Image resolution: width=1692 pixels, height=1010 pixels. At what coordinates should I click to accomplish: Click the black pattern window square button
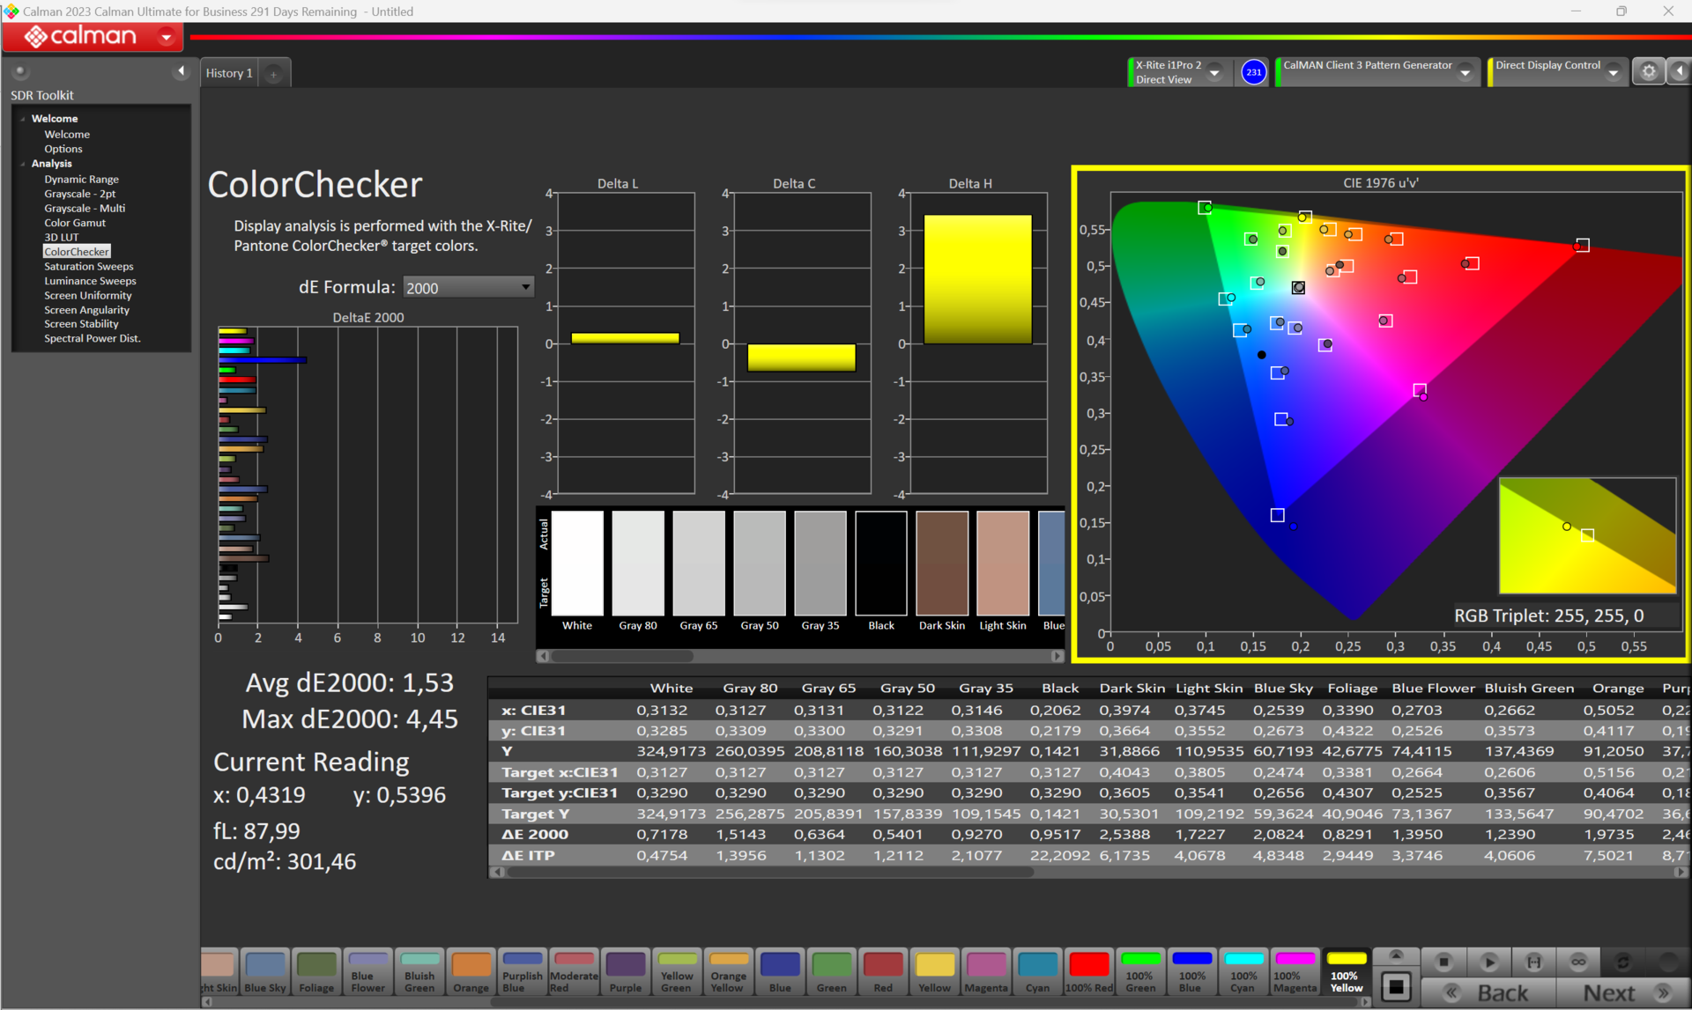[x=1396, y=986]
